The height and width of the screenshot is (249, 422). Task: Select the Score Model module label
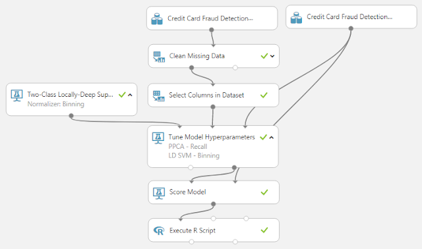click(187, 192)
